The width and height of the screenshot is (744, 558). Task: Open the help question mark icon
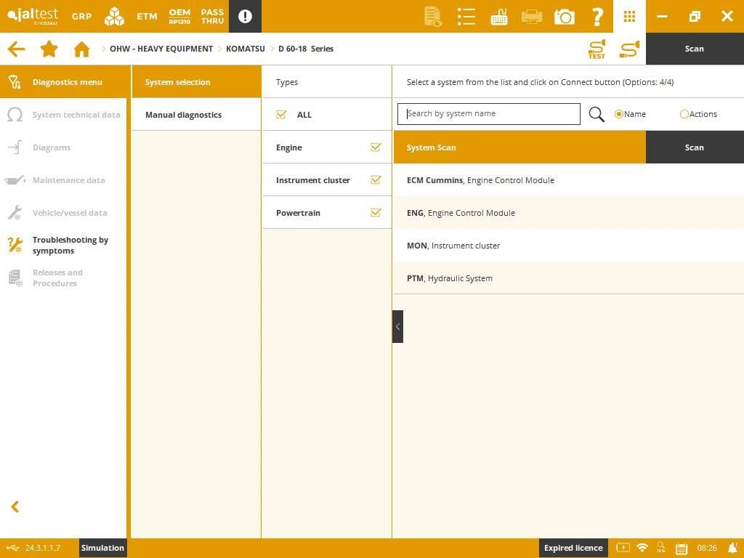coord(597,16)
